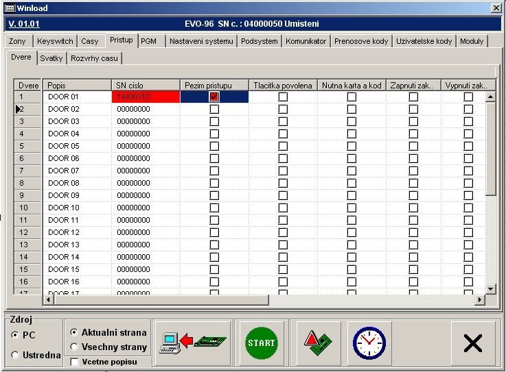Click the V. 01.01 version link
The width and height of the screenshot is (506, 372).
click(24, 24)
